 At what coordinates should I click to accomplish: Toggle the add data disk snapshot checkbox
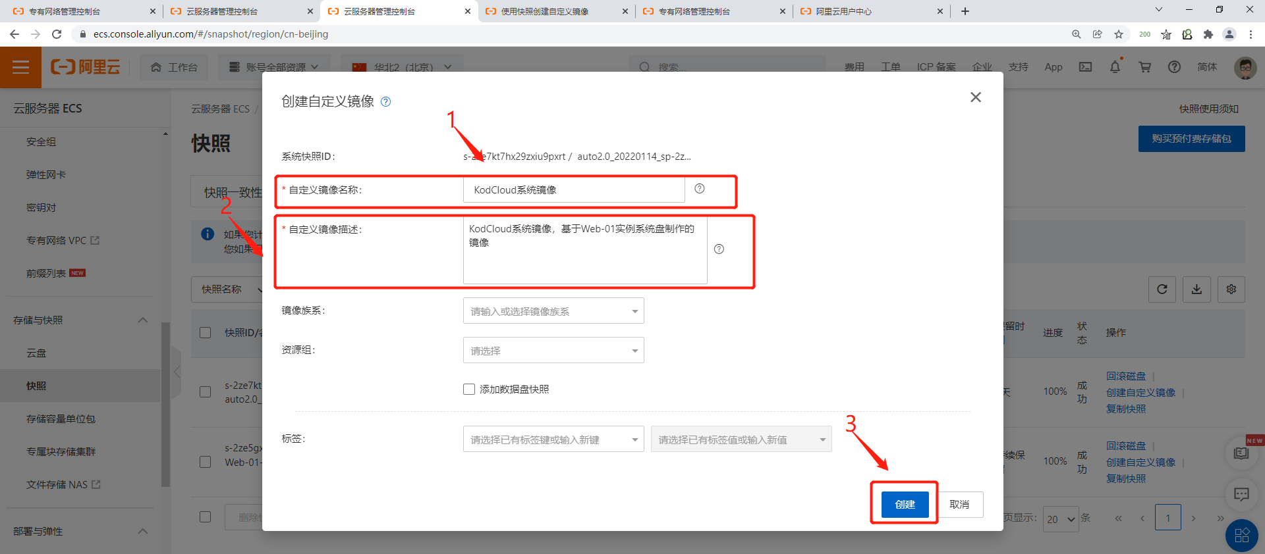pos(469,389)
